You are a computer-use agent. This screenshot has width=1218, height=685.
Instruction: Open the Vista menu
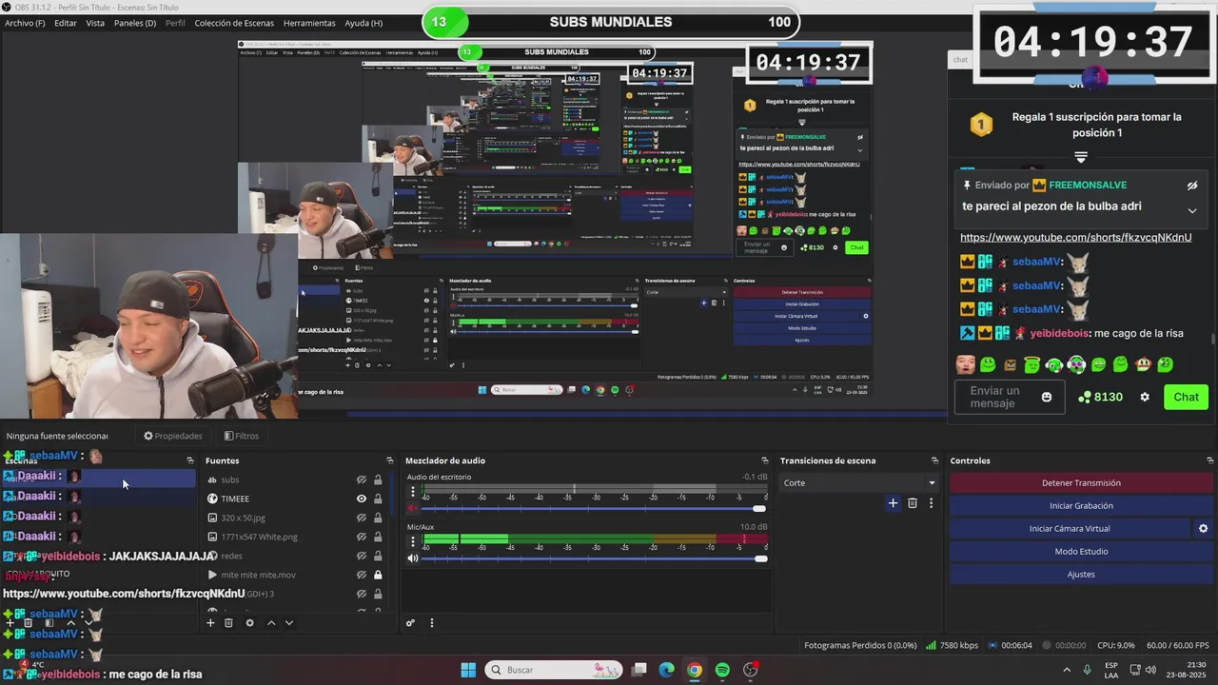(95, 23)
